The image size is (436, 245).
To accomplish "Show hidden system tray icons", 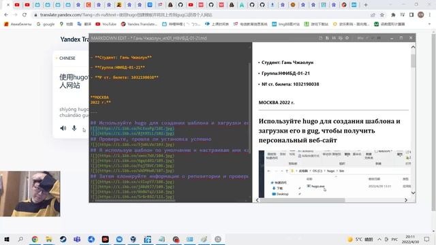I will 379,239.
